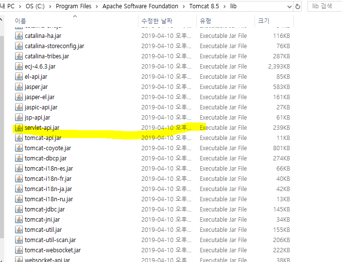342x262 pixels.
Task: Click the servlet-api.jar file icon
Action: 19,127
